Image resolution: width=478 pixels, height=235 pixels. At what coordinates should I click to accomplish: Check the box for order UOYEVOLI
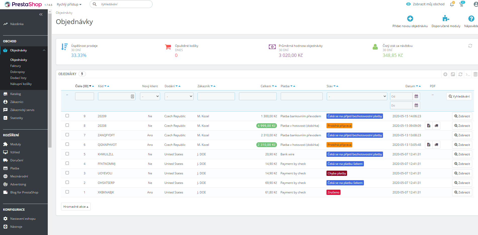(x=67, y=173)
